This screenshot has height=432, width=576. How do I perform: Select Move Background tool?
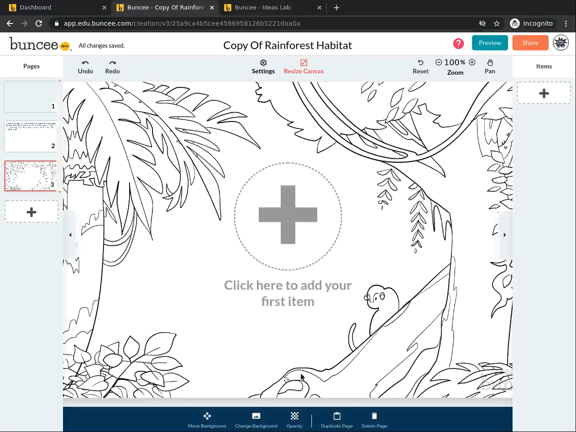pos(207,420)
